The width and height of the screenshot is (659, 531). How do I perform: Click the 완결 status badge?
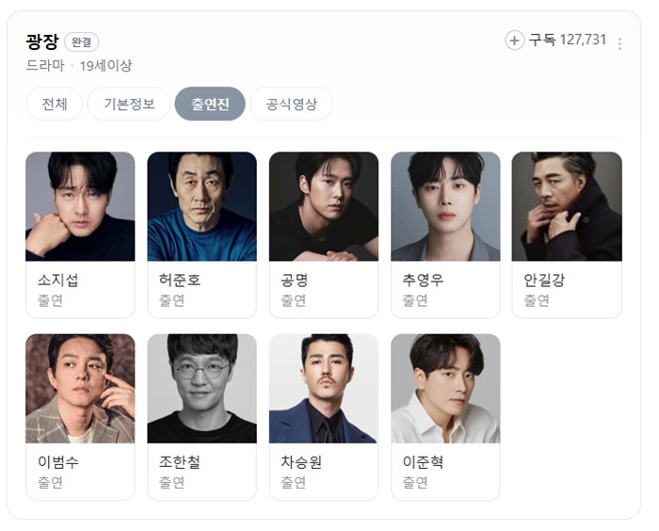click(x=82, y=42)
